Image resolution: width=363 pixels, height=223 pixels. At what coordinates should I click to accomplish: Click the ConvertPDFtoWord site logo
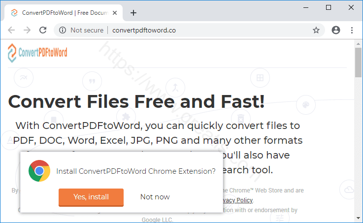37,53
